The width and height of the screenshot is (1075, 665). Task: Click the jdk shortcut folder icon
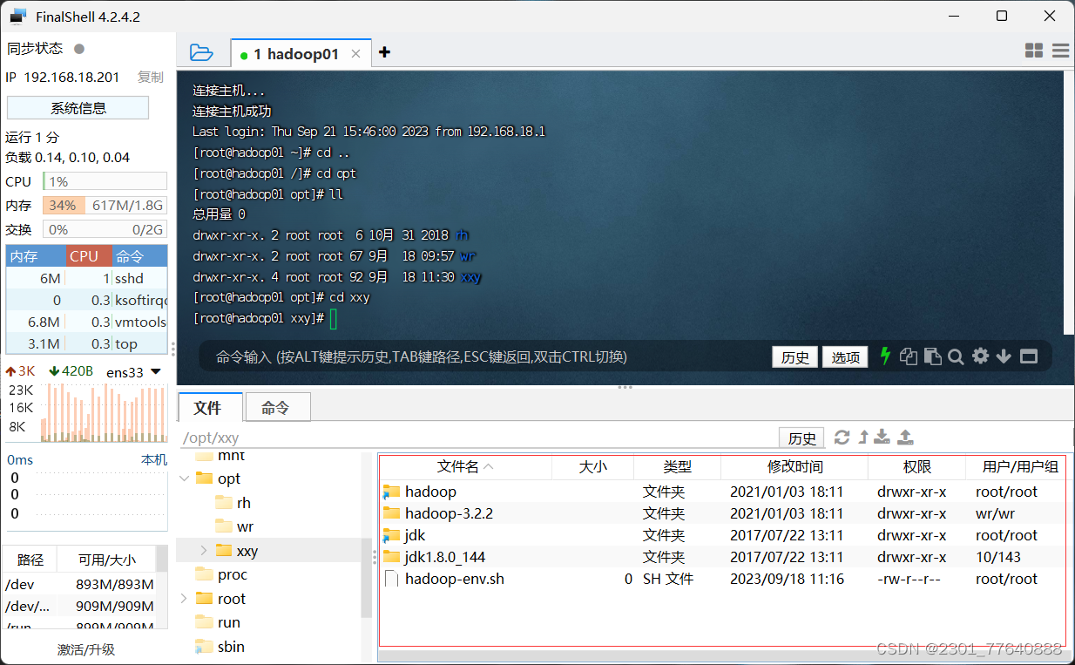click(x=391, y=535)
